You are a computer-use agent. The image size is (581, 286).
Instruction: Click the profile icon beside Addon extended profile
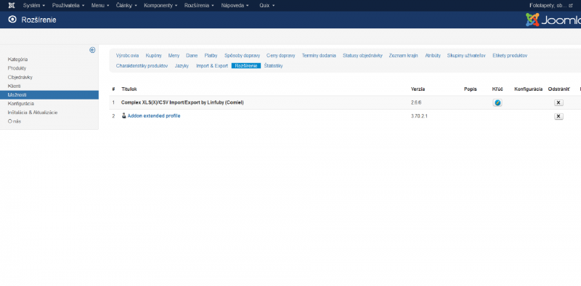[x=124, y=115]
